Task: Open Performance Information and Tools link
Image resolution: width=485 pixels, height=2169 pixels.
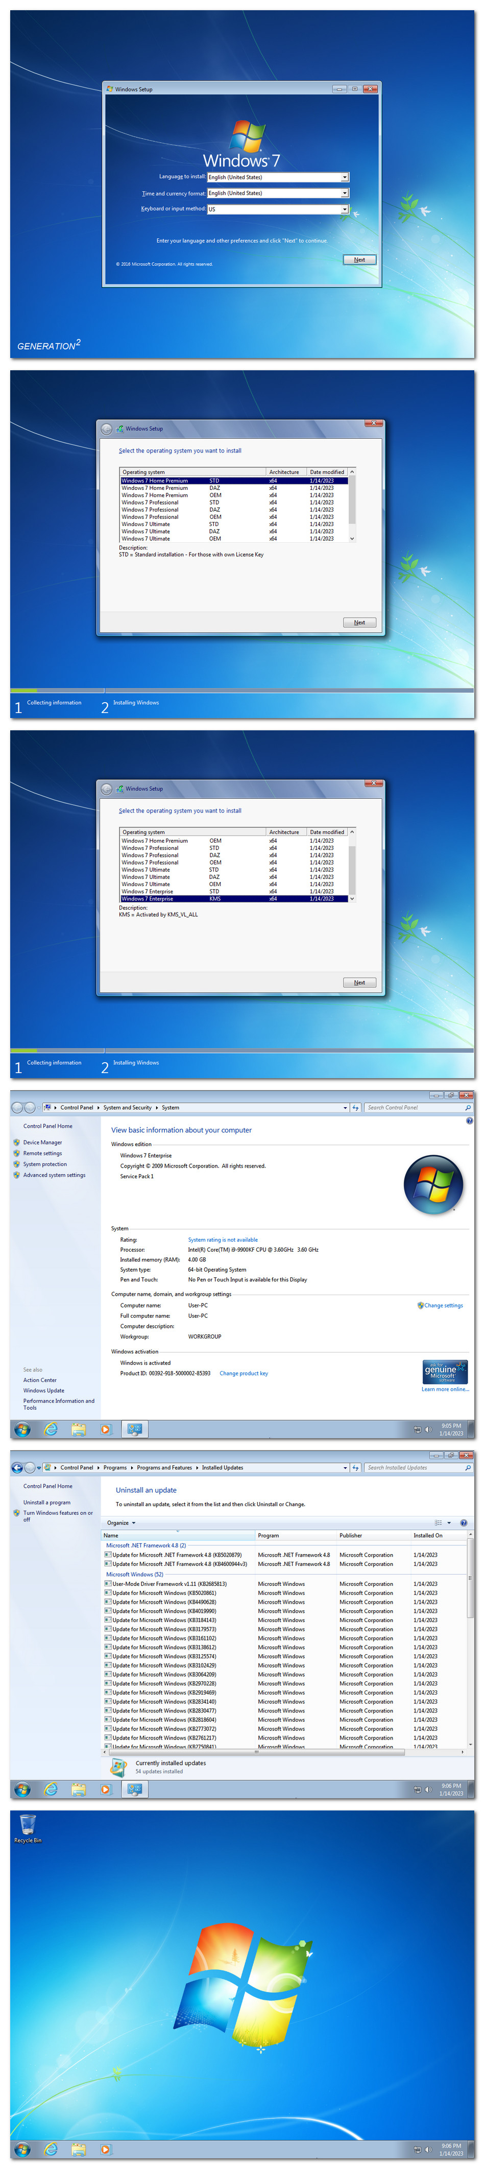Action: (58, 1404)
